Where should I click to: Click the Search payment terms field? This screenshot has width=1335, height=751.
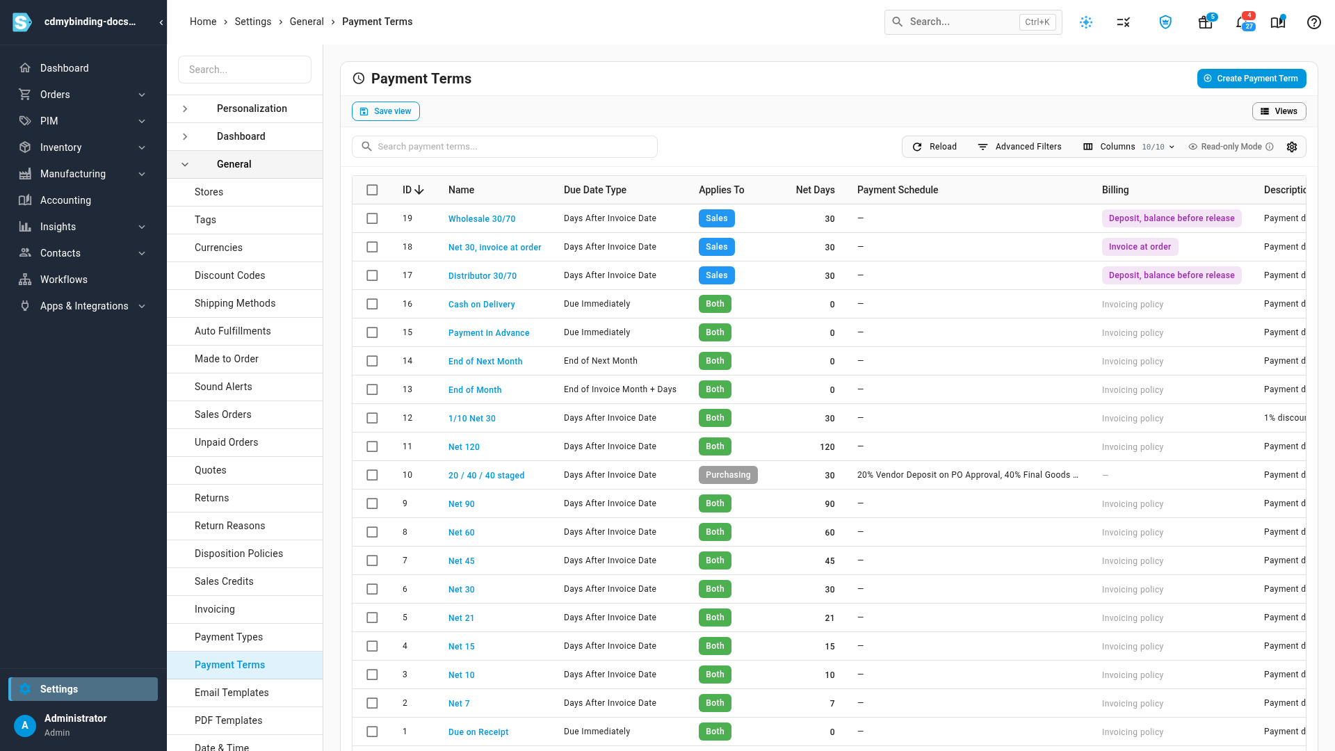tap(505, 147)
